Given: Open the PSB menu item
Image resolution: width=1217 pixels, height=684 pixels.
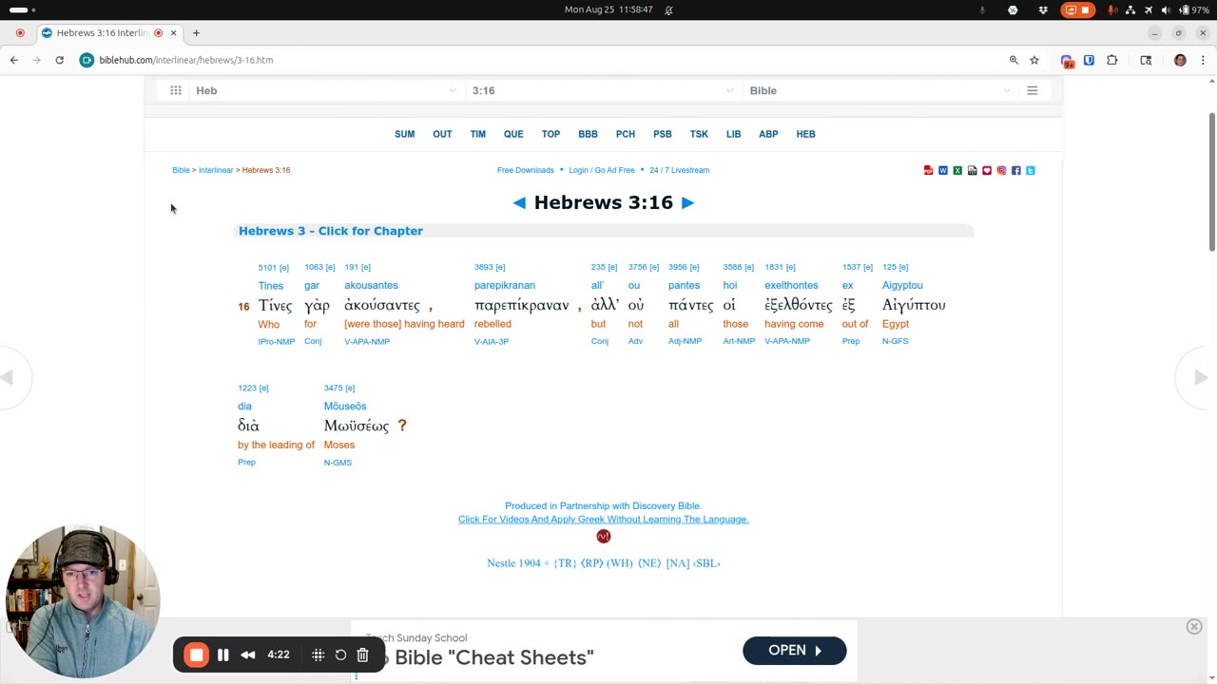Looking at the screenshot, I should point(663,134).
